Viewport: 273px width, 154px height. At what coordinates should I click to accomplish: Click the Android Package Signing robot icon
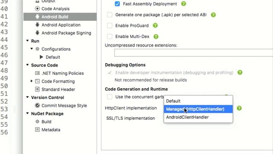37,33
